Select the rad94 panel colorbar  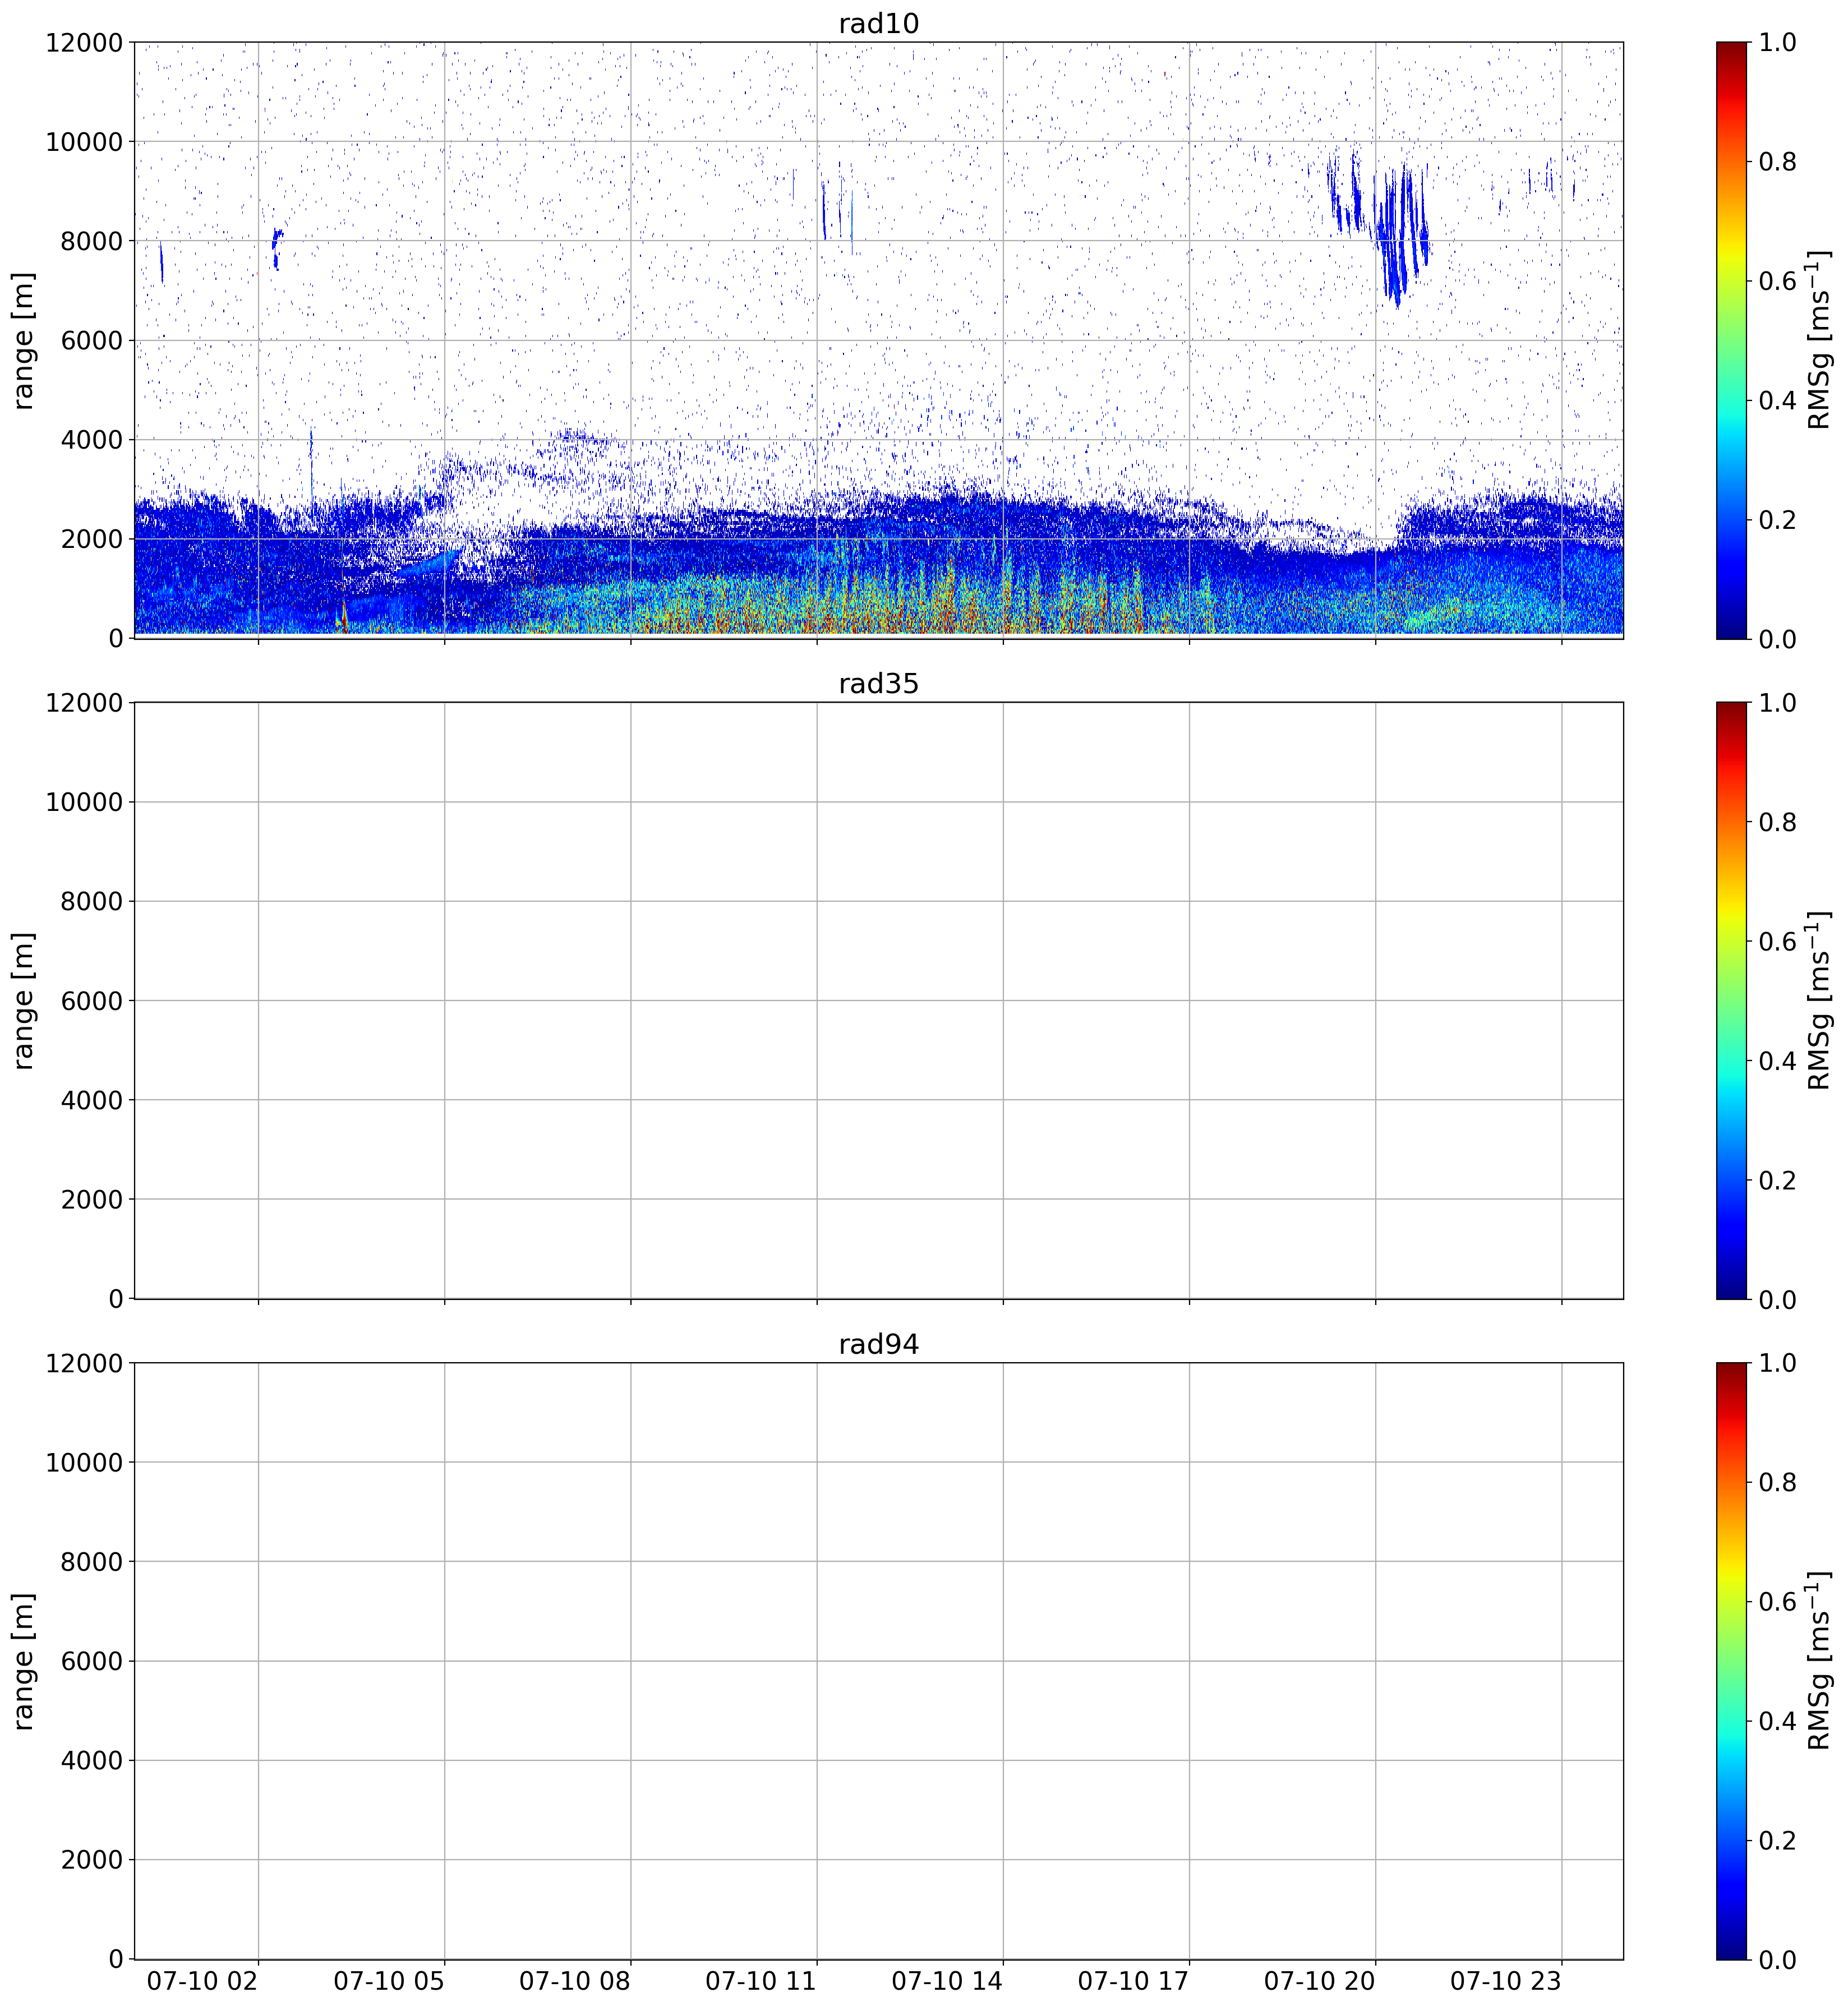tap(1731, 1661)
